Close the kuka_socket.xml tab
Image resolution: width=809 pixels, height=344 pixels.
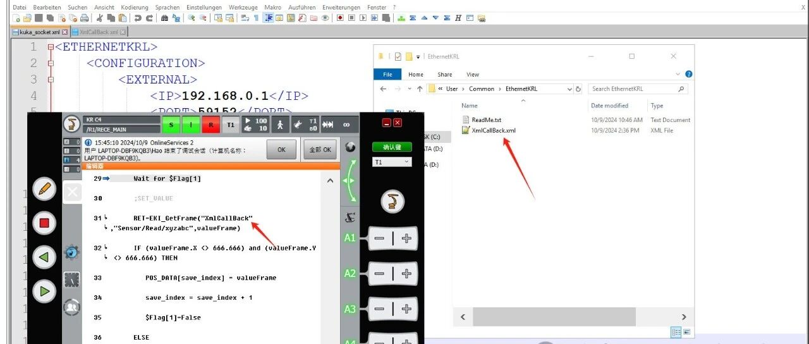click(x=64, y=32)
